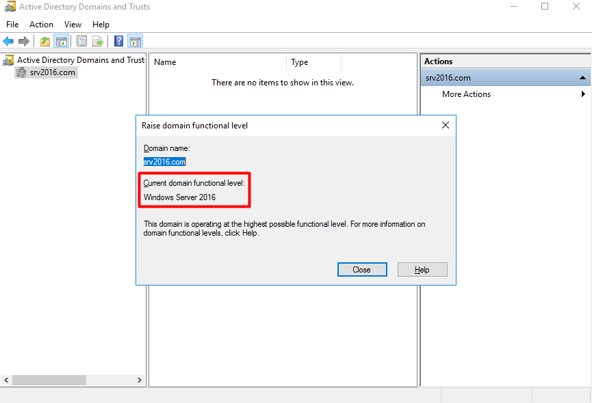592x403 pixels.
Task: Click the Windows Server 2016 functional level text
Action: click(180, 197)
